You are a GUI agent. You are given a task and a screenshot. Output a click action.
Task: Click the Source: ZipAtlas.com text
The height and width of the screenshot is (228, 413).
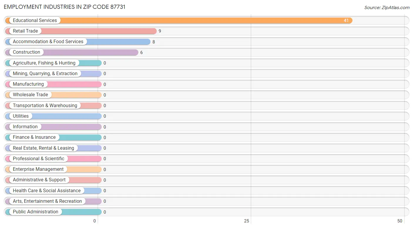click(387, 8)
